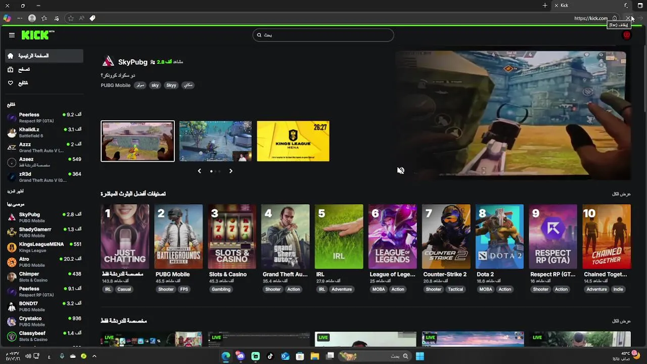Open BOND17 channel in recommended list
Image resolution: width=647 pixels, height=364 pixels.
(44, 306)
